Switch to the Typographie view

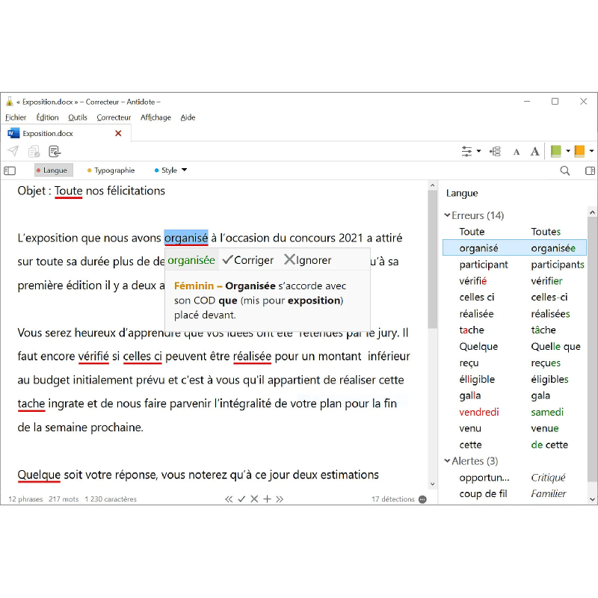tap(114, 170)
